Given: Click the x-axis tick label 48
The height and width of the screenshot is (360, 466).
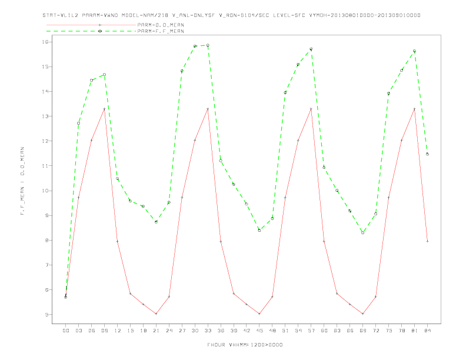Looking at the screenshot, I should (x=272, y=331).
